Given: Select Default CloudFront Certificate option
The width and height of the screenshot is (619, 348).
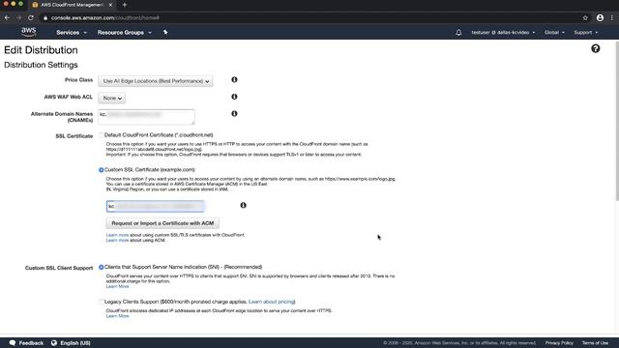Looking at the screenshot, I should tap(101, 135).
